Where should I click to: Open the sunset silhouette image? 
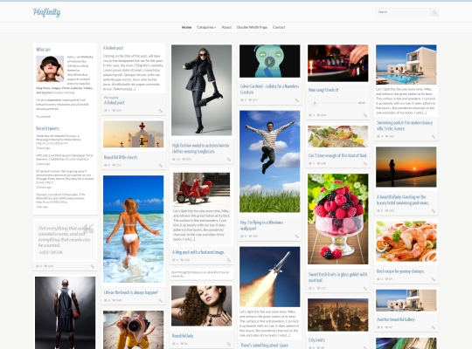click(x=406, y=167)
